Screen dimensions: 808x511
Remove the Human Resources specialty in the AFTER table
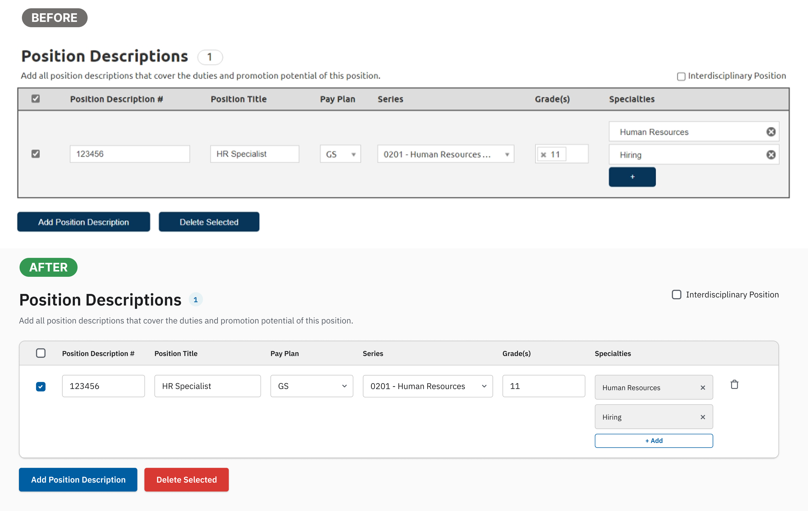pyautogui.click(x=703, y=387)
